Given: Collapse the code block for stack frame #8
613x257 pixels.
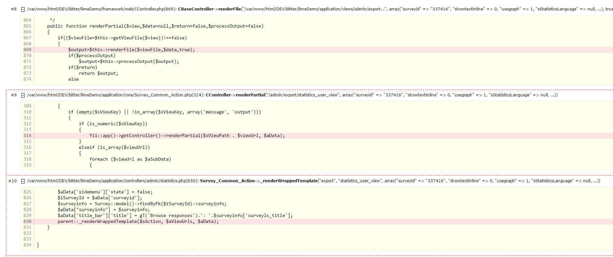Looking at the screenshot, I should click(x=23, y=10).
